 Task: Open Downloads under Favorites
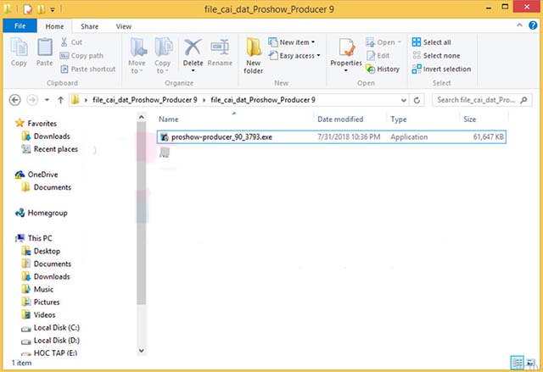click(x=52, y=136)
